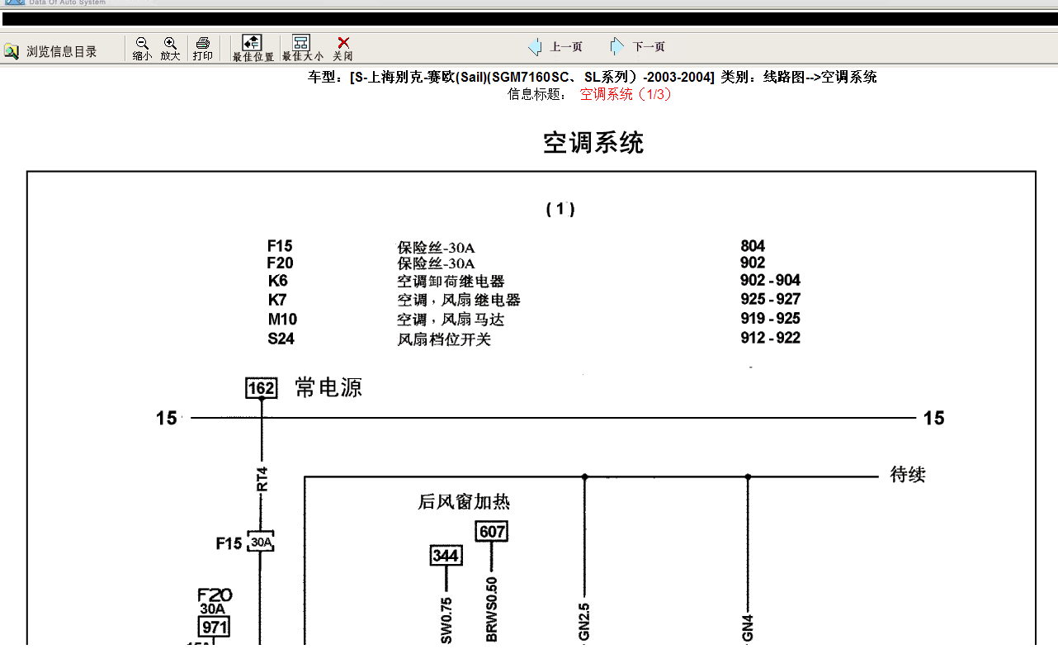Click the BRWS0.50 wire label
This screenshot has height=654, width=1058.
coord(492,609)
